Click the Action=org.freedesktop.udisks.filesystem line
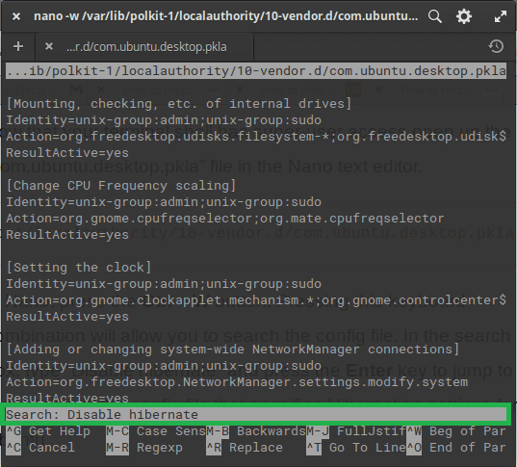The image size is (517, 467). click(x=256, y=137)
